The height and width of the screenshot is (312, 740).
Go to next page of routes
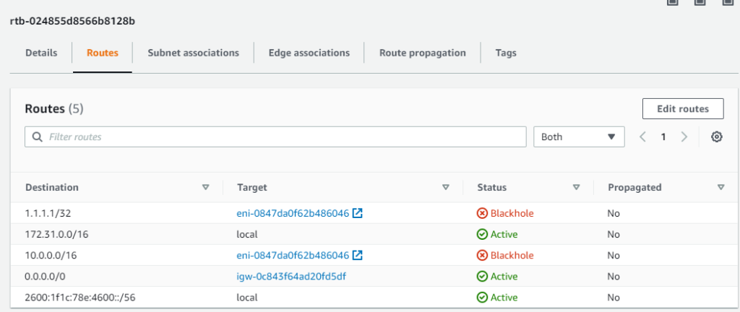(x=684, y=136)
